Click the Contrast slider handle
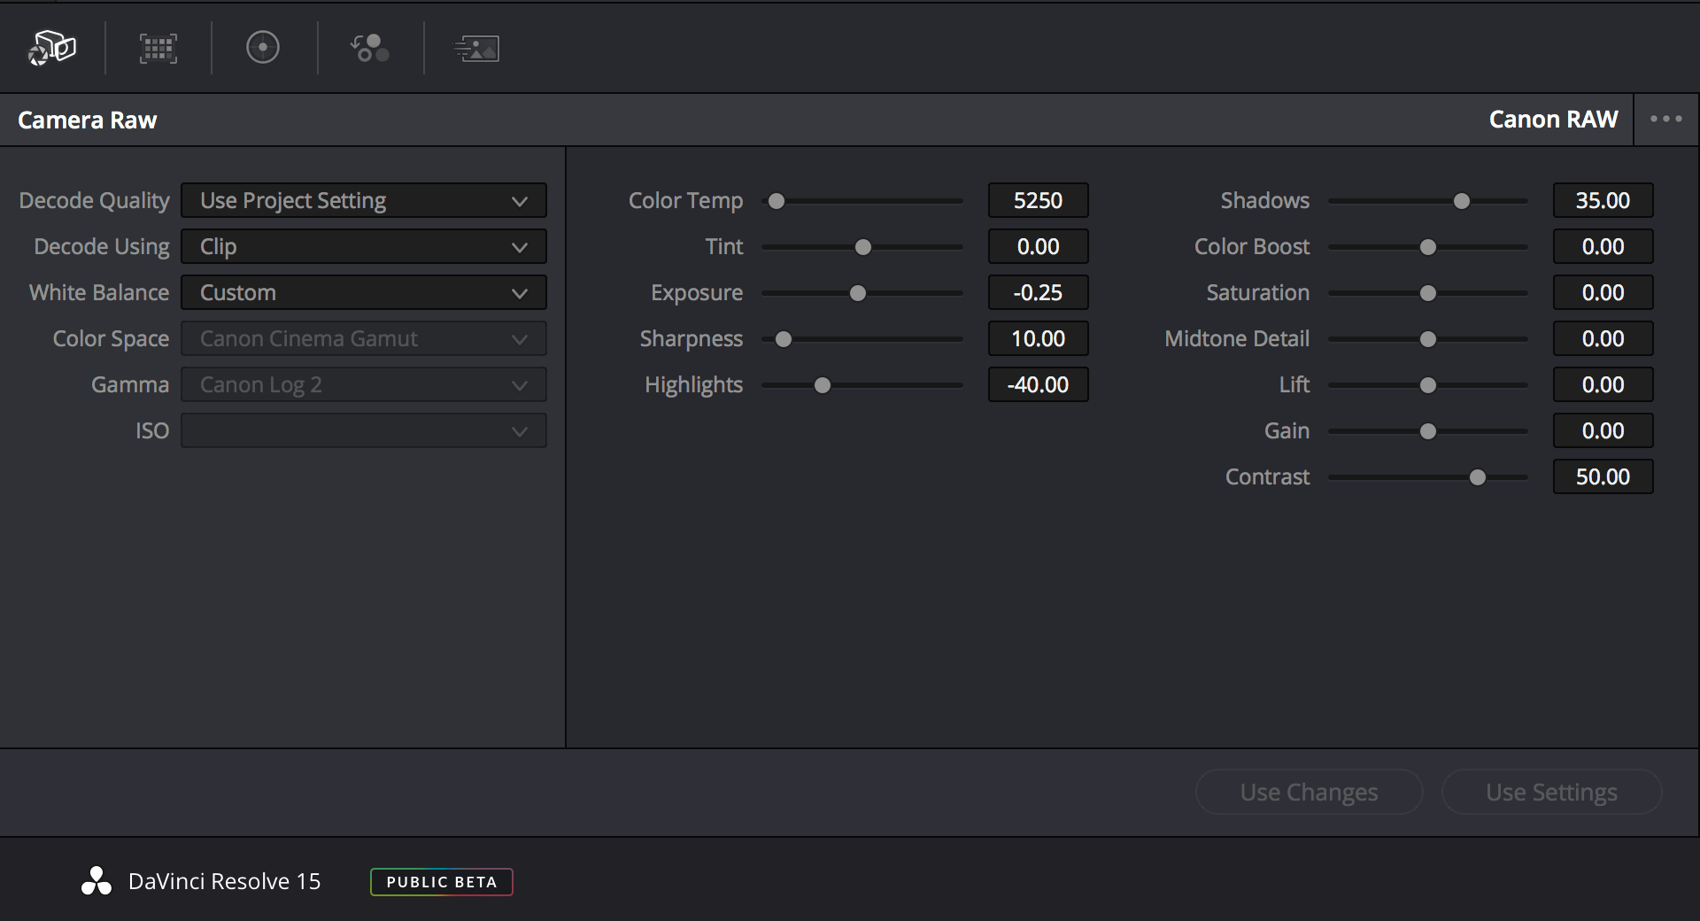Screen dimensions: 1700x921 click(x=1478, y=477)
